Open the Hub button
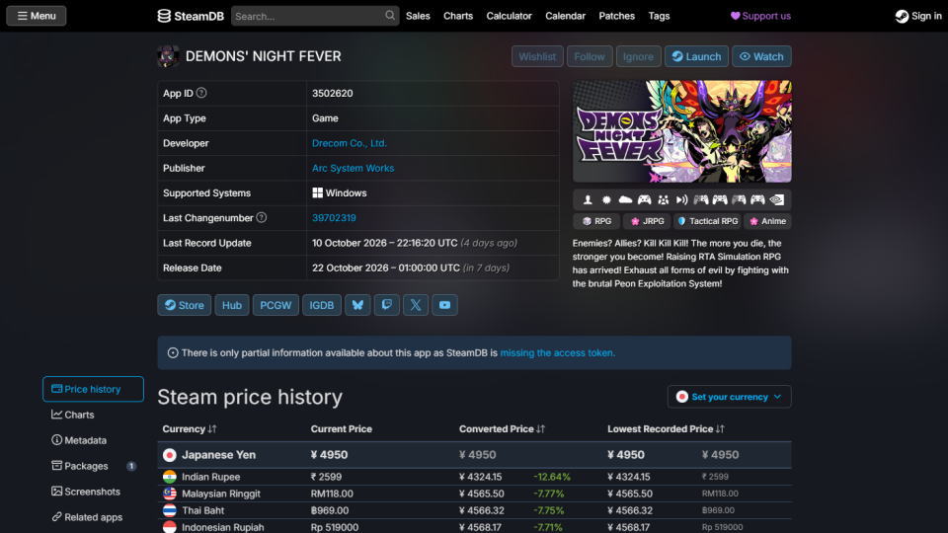Image resolution: width=948 pixels, height=533 pixels. pos(231,305)
